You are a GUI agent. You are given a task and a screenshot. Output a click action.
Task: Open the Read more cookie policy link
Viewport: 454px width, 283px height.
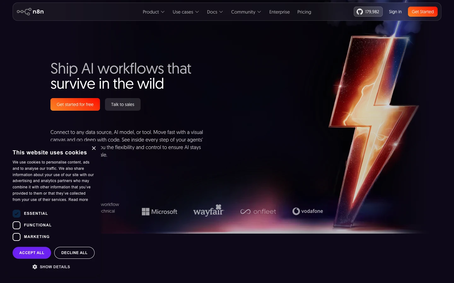(78, 199)
